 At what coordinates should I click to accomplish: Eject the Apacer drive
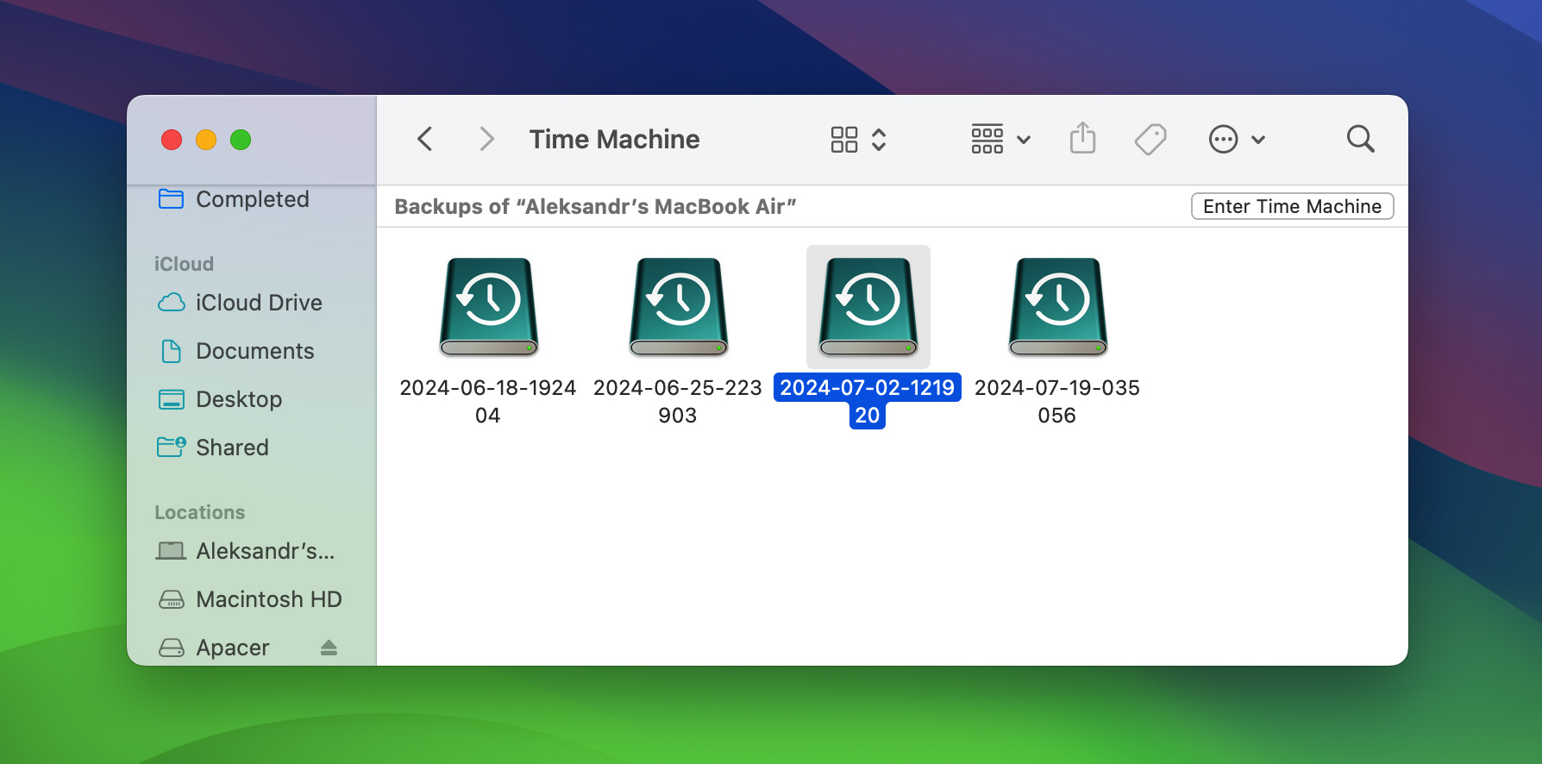[x=329, y=648]
